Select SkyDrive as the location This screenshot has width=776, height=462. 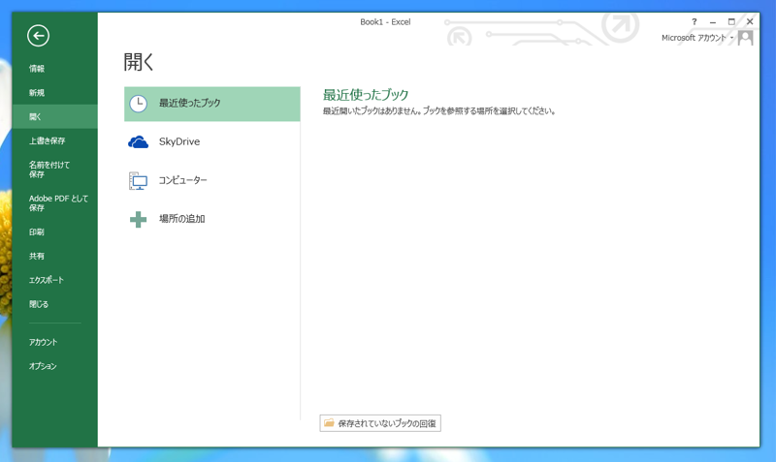click(211, 142)
